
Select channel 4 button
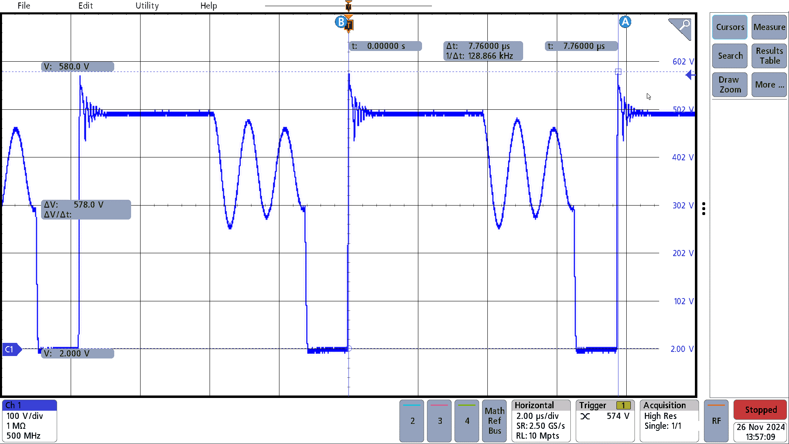coord(466,420)
